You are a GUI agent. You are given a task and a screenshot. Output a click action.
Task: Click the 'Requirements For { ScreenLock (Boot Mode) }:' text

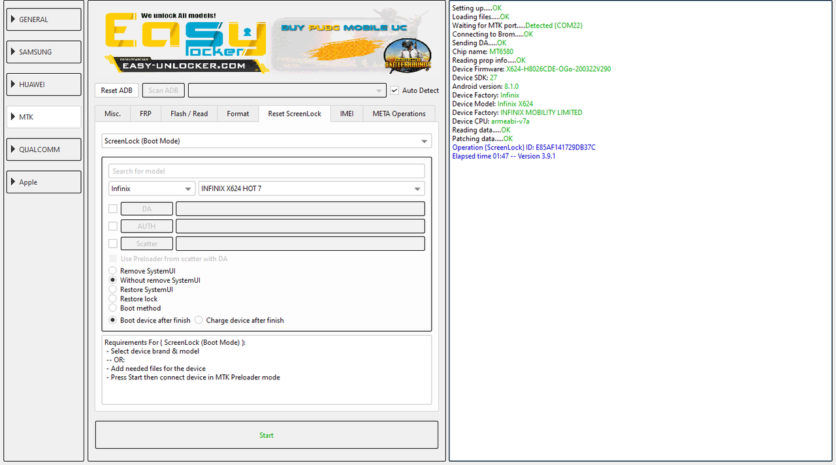tap(175, 342)
